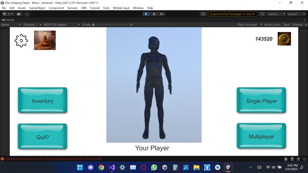Expand the Display 1 dropdown
The width and height of the screenshot is (308, 173).
point(32,25)
